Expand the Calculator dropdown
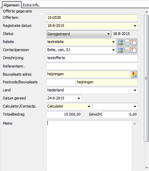The width and height of the screenshot is (149, 171). point(89,106)
